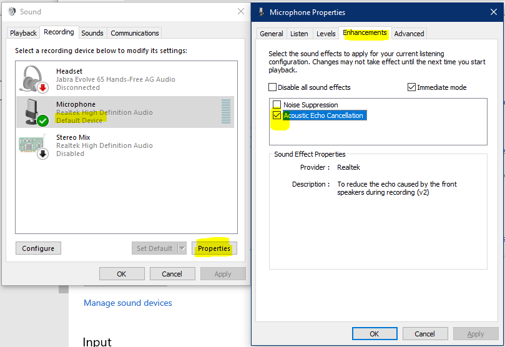Enable Noise Suppression checkbox
Viewport: 505px width, 347px height.
[277, 104]
